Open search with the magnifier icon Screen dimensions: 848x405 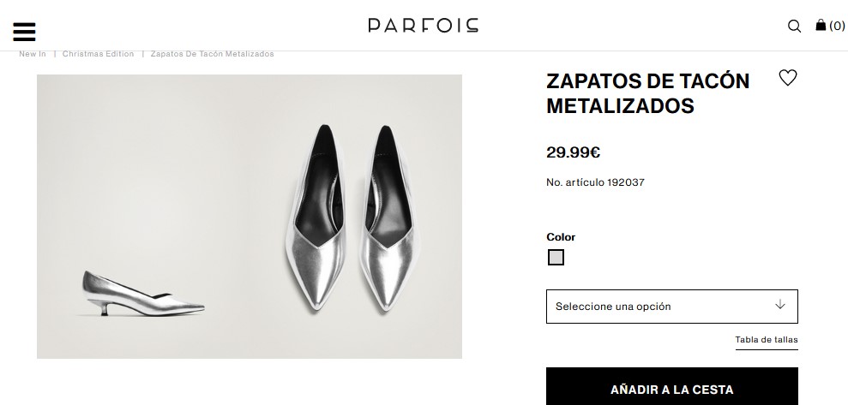794,26
